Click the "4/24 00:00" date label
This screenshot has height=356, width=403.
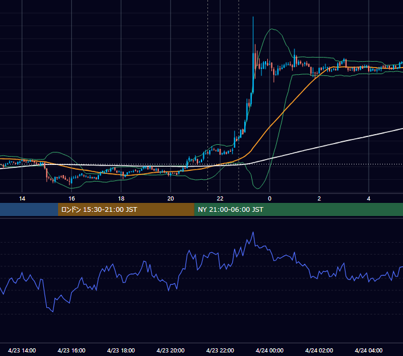[270, 350]
